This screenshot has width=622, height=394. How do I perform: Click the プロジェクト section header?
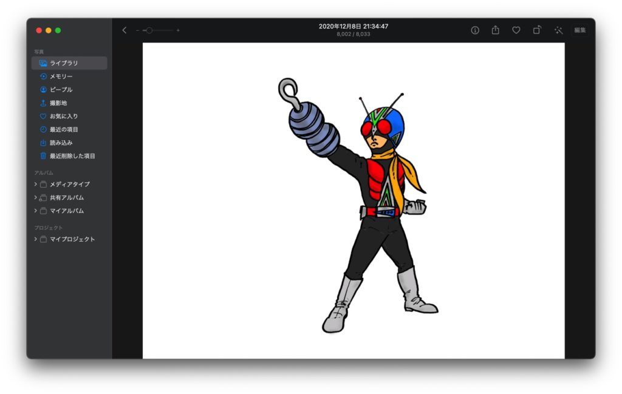point(49,228)
